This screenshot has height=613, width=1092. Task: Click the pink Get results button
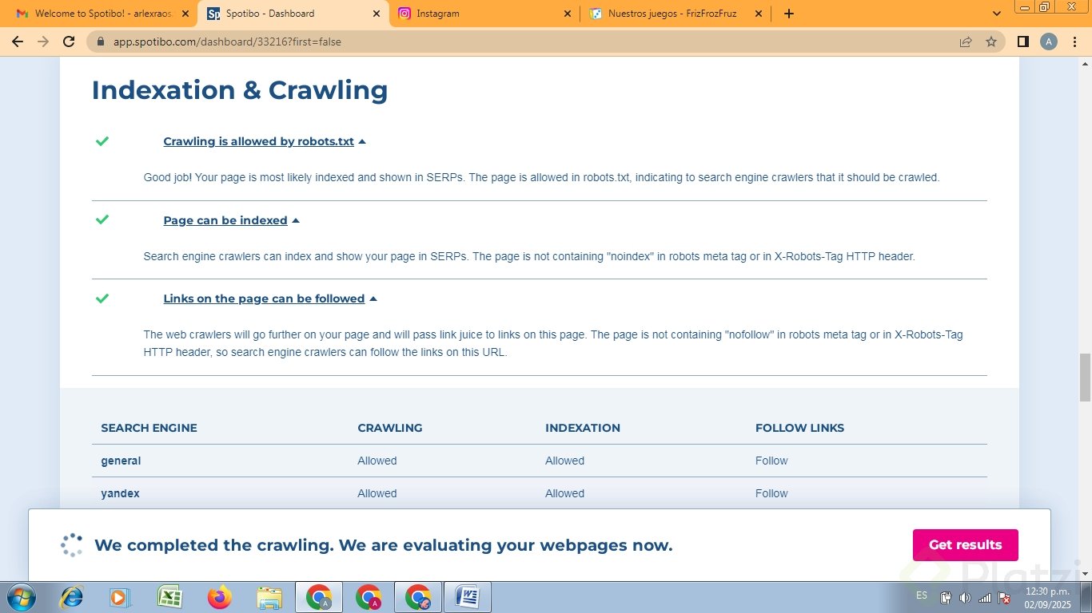coord(966,545)
